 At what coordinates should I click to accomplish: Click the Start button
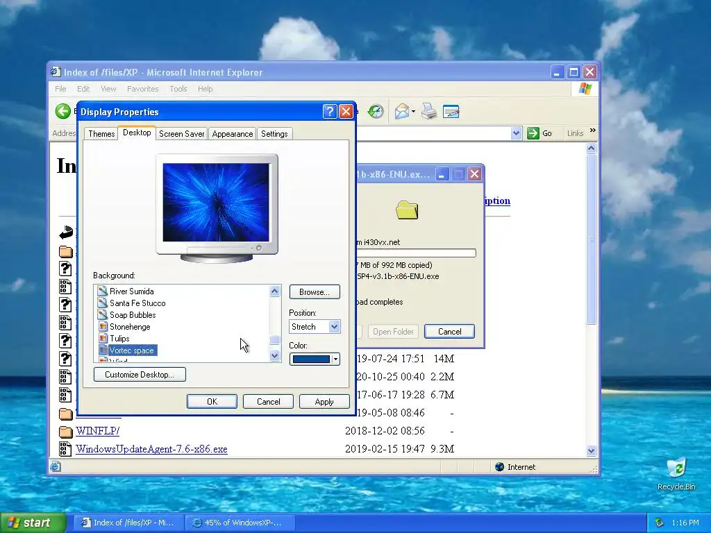coord(33,523)
